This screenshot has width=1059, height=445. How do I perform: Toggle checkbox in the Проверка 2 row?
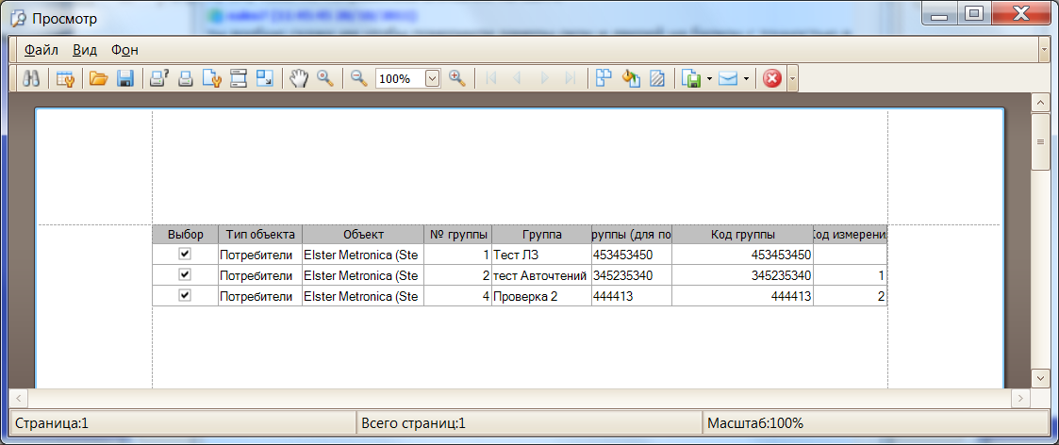point(185,295)
